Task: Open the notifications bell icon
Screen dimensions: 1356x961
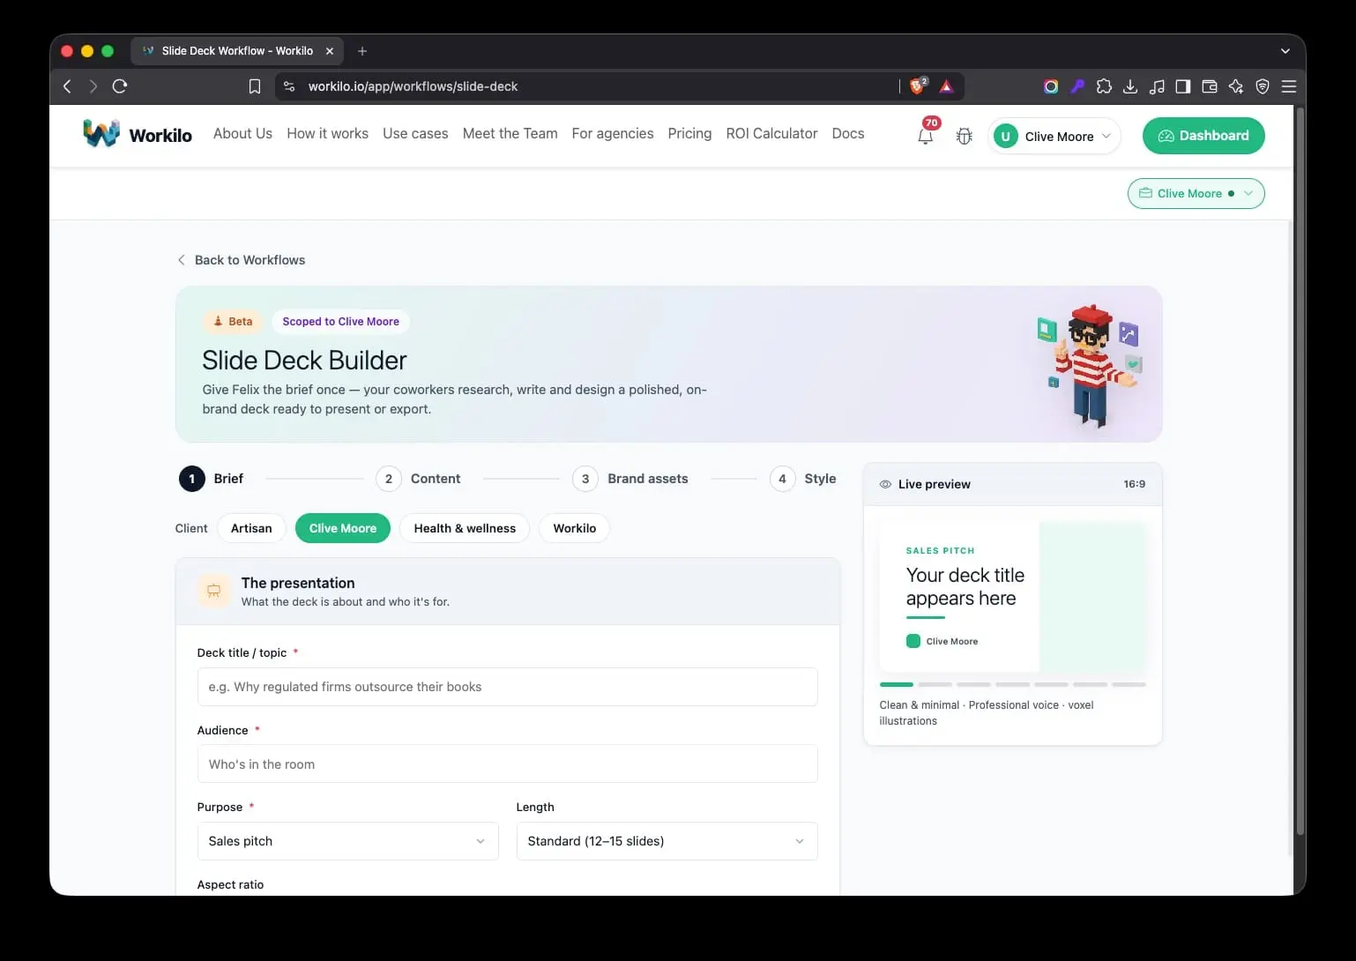Action: coord(925,137)
